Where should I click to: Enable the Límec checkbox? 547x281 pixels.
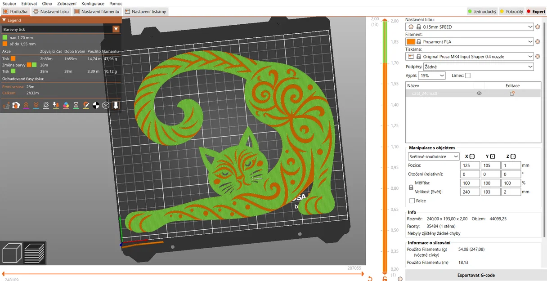click(x=468, y=76)
